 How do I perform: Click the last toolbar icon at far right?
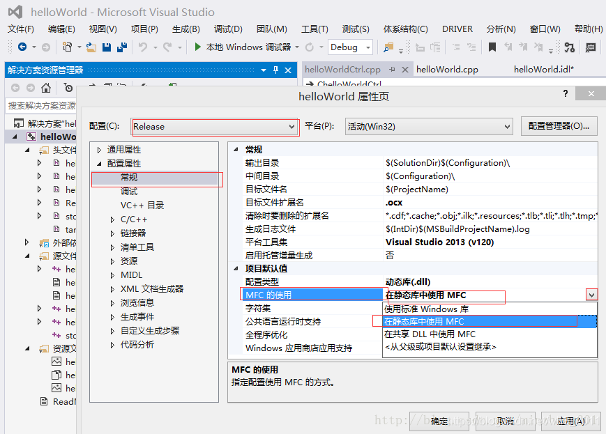[x=590, y=47]
